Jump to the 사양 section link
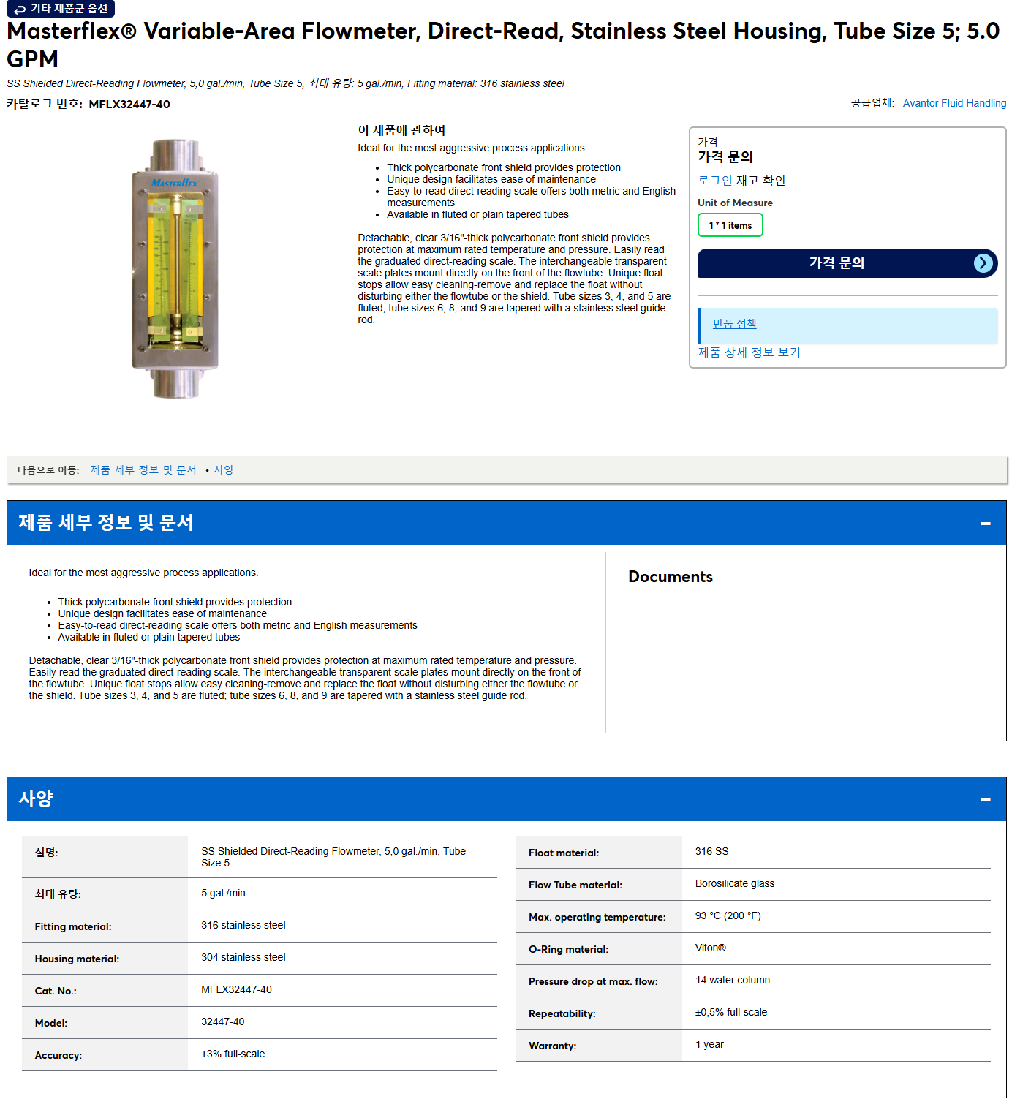This screenshot has height=1099, width=1012. (224, 469)
